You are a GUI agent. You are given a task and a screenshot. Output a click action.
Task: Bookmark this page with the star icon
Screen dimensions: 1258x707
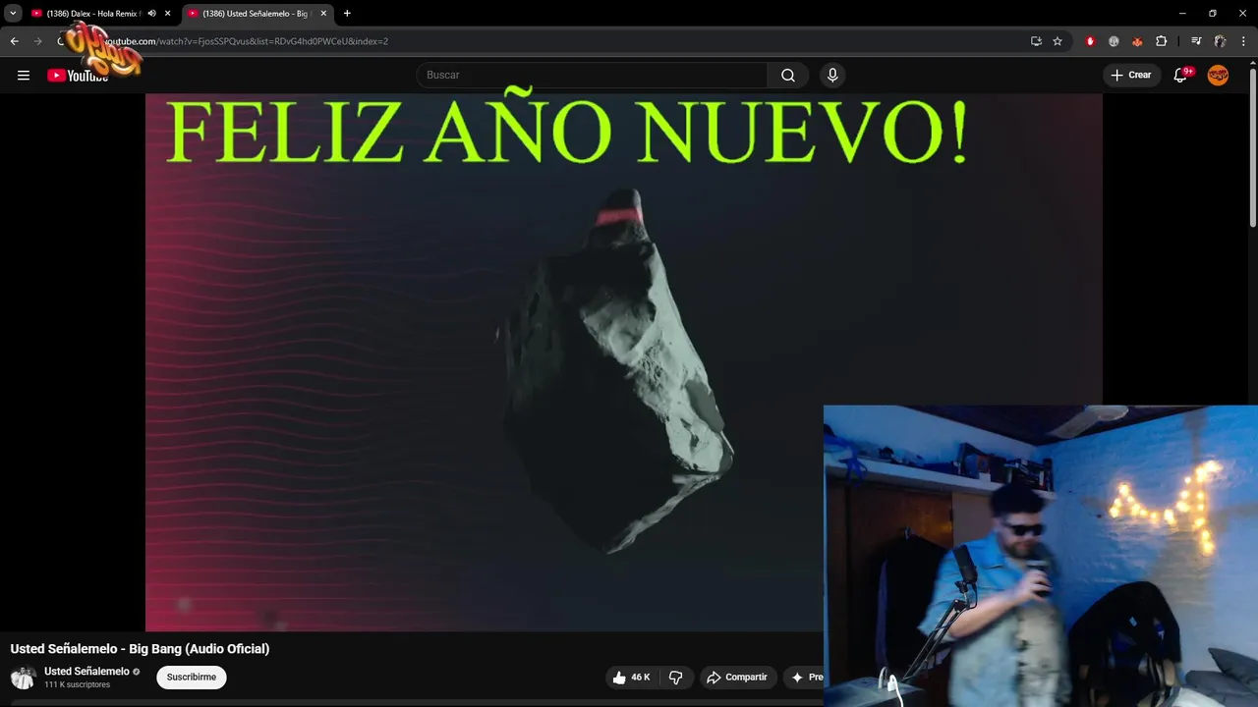pos(1058,41)
